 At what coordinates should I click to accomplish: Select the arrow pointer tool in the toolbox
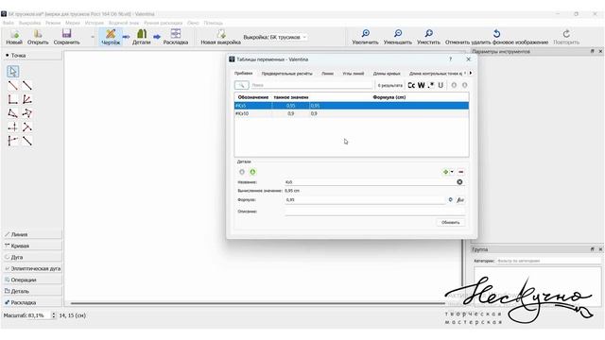pyautogui.click(x=12, y=72)
